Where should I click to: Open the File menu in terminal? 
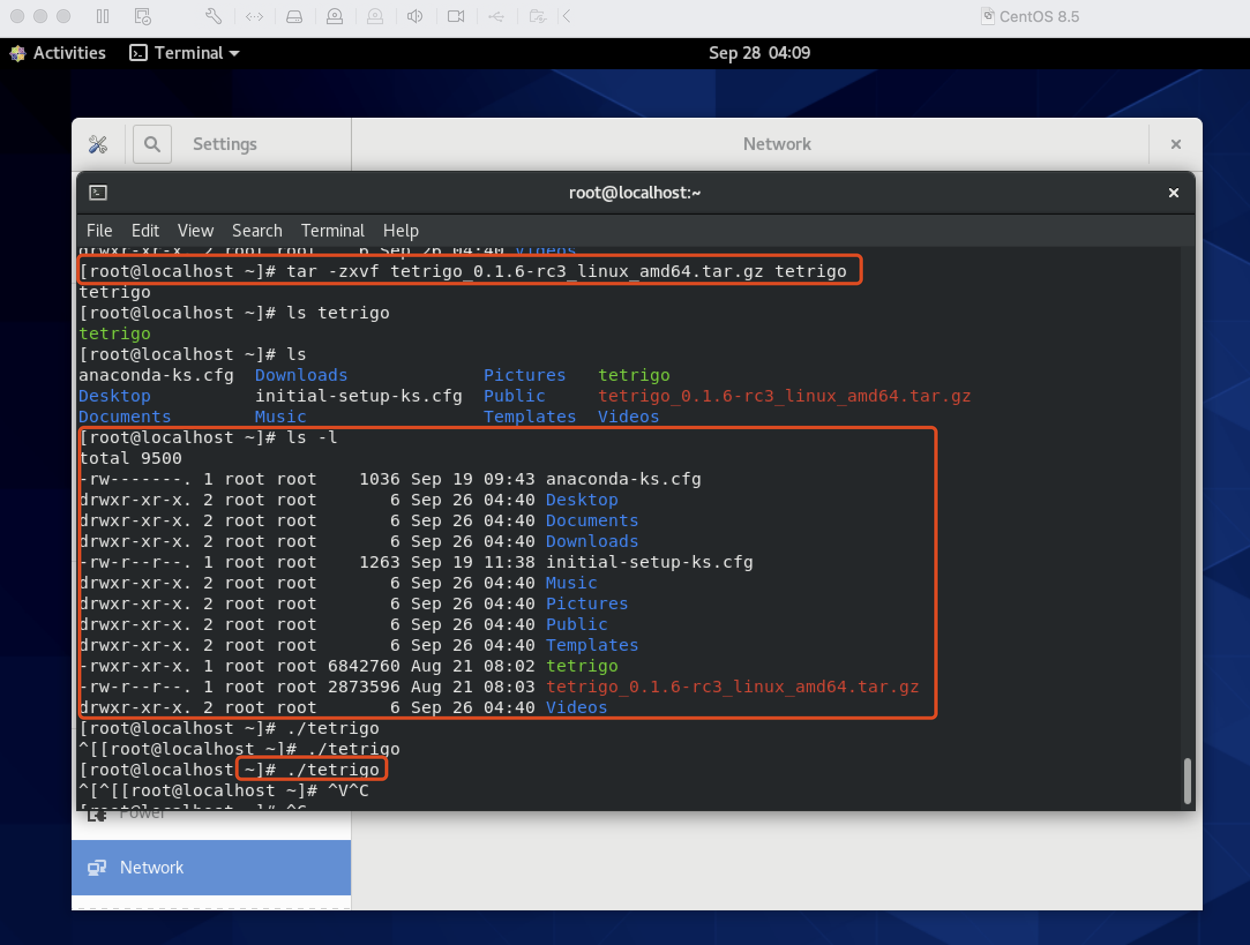(x=99, y=231)
